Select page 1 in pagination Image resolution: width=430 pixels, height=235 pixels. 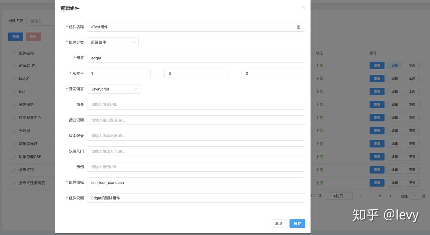371,196
